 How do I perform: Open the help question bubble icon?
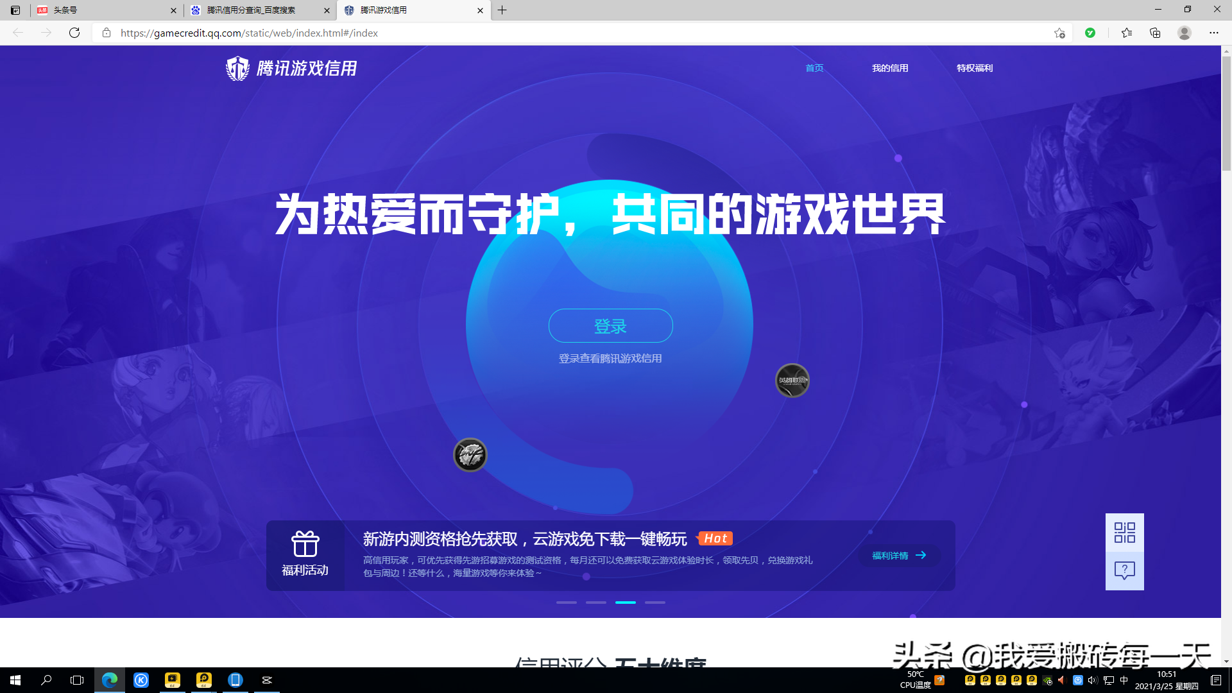(x=1124, y=570)
